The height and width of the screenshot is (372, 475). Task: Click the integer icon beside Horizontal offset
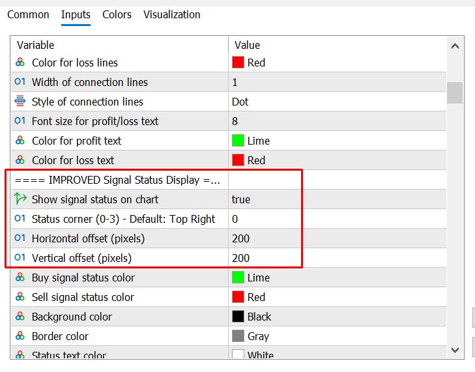pos(20,238)
